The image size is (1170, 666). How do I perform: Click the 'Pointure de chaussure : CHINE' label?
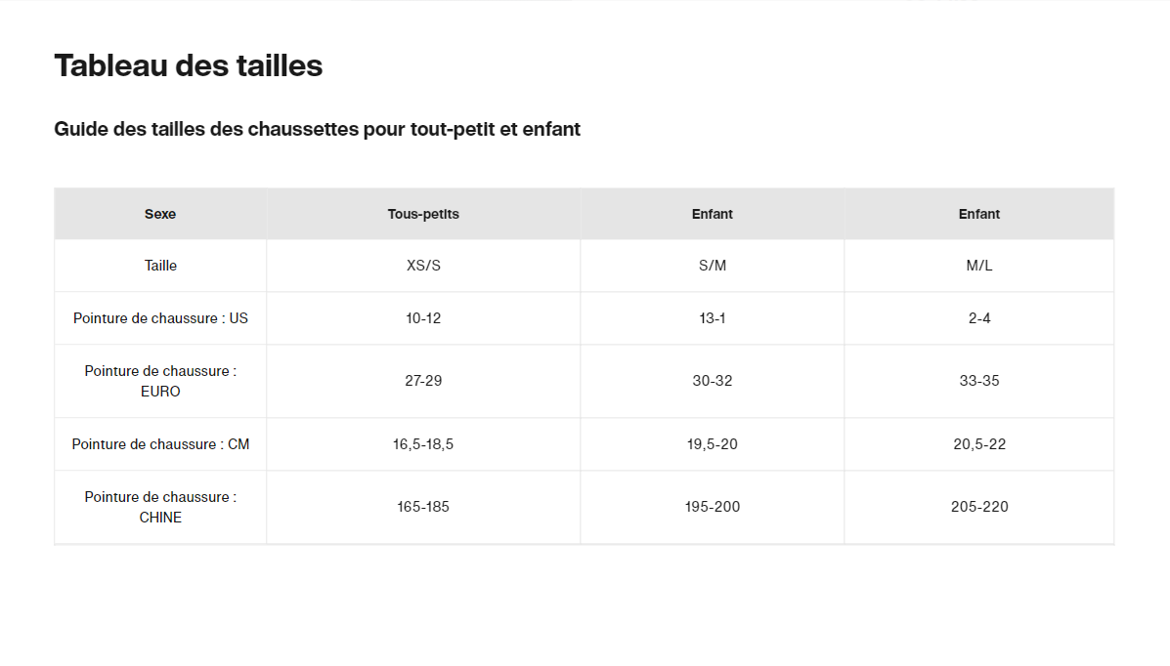pyautogui.click(x=160, y=507)
